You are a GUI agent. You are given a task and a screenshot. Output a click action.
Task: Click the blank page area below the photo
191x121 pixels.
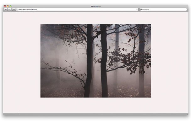tap(95, 105)
